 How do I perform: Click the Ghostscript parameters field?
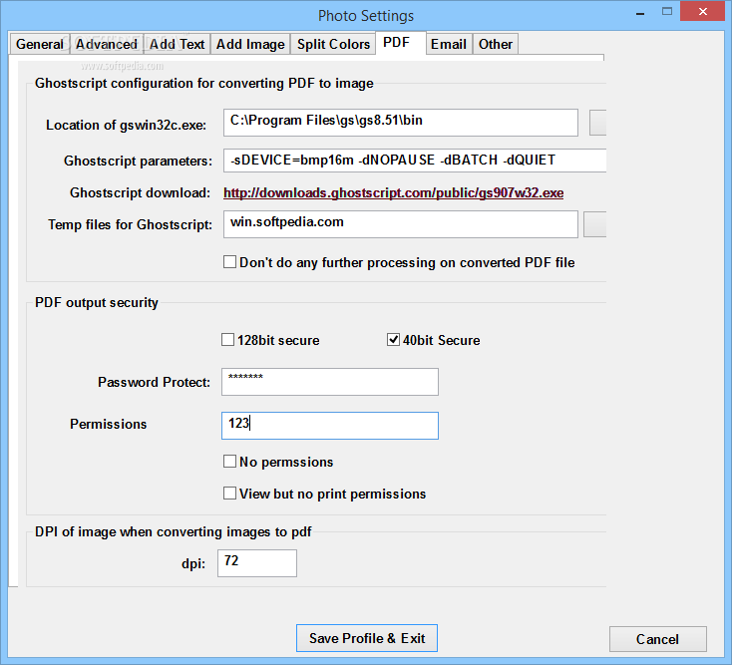click(415, 161)
